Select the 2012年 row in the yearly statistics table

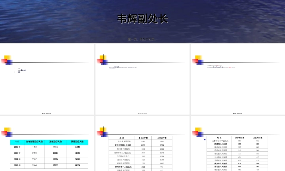17,164
